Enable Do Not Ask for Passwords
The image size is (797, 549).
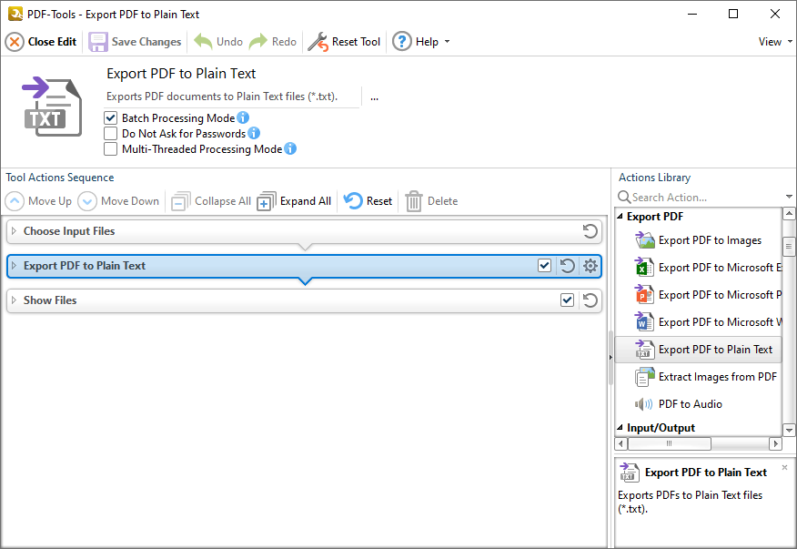[110, 133]
